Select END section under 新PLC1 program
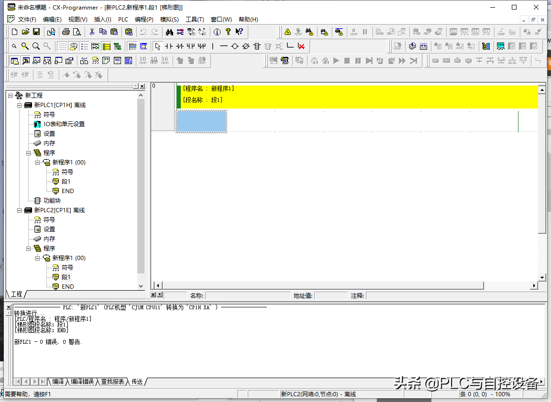The width and height of the screenshot is (551, 402). coord(68,191)
